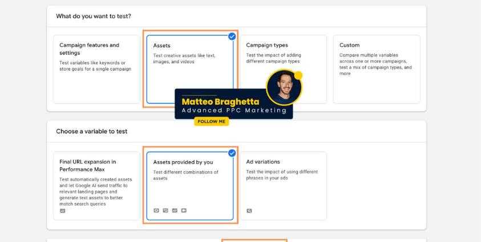Screen dimensions: 481x242
Task: Select the Ad variations variable card
Action: pos(283,185)
